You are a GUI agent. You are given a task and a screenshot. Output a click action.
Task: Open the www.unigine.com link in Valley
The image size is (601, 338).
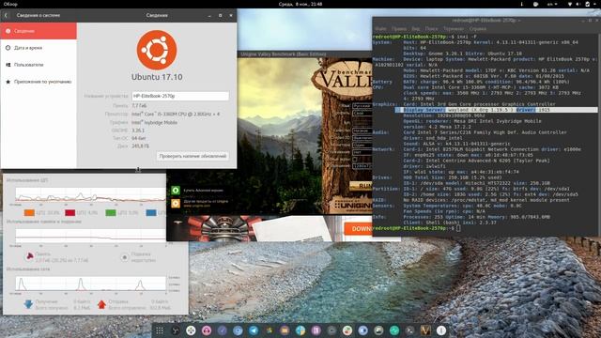pos(196,206)
